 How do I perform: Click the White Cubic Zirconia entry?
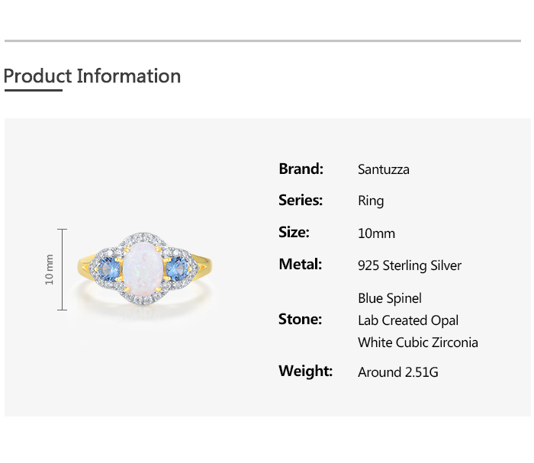[x=418, y=342]
